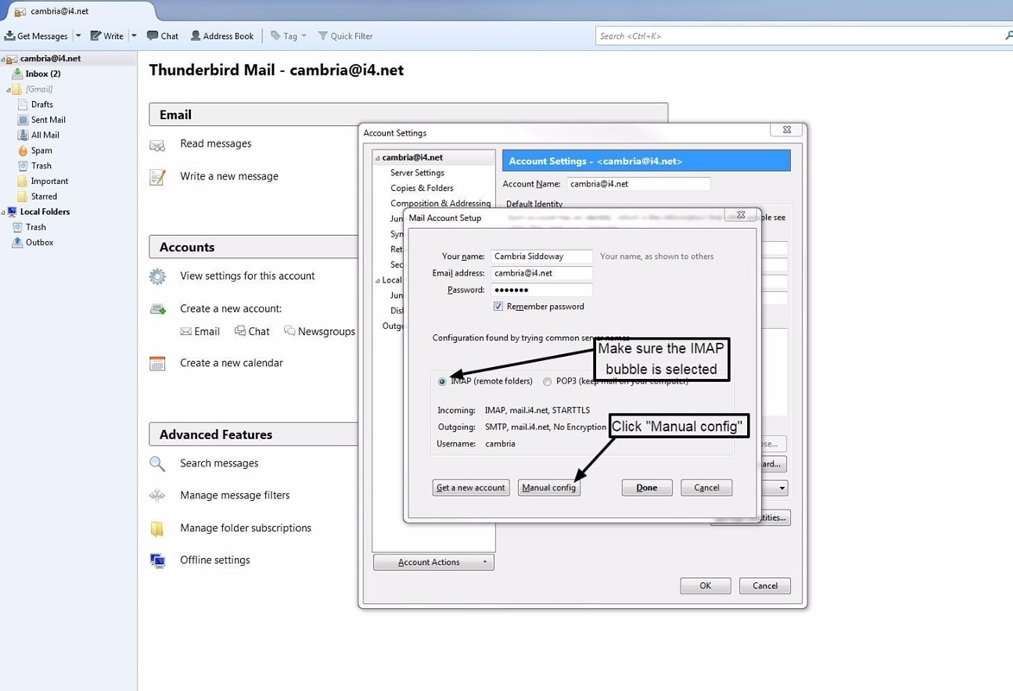
Task: Click the Manage folder subscriptions icon
Action: pos(157,529)
